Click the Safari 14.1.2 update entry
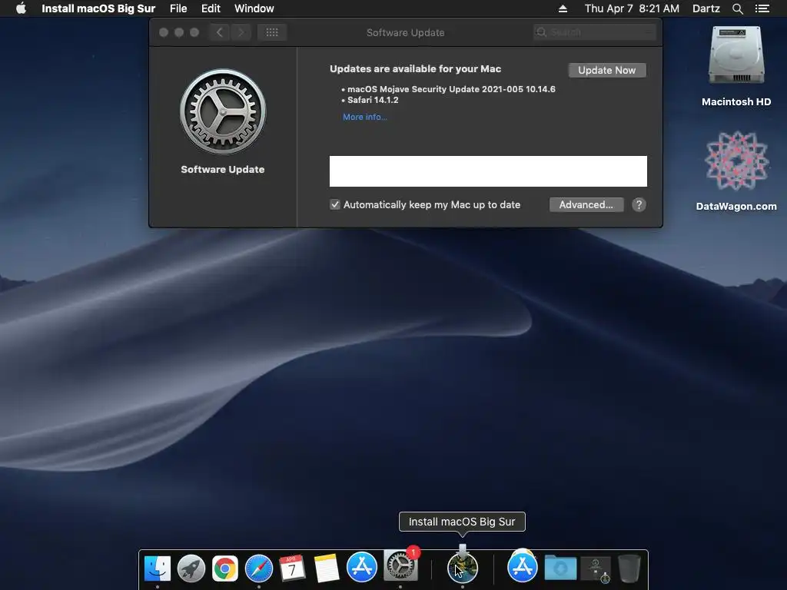 (373, 100)
